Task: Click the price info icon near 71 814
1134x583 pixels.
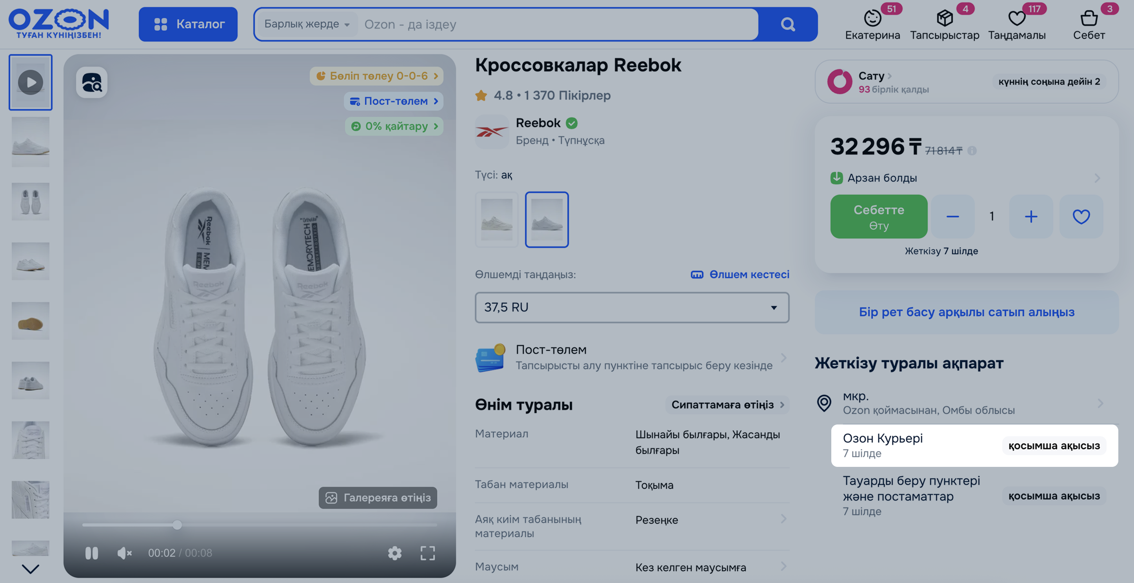Action: click(972, 151)
